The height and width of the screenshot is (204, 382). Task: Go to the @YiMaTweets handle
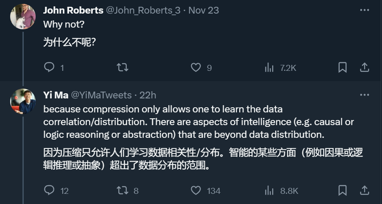tap(101, 95)
